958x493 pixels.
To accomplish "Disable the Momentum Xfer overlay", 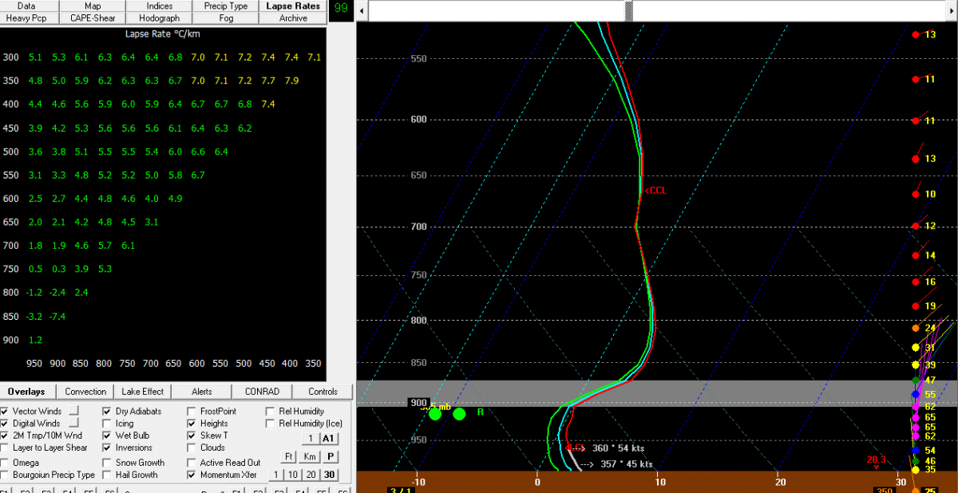I will click(192, 475).
